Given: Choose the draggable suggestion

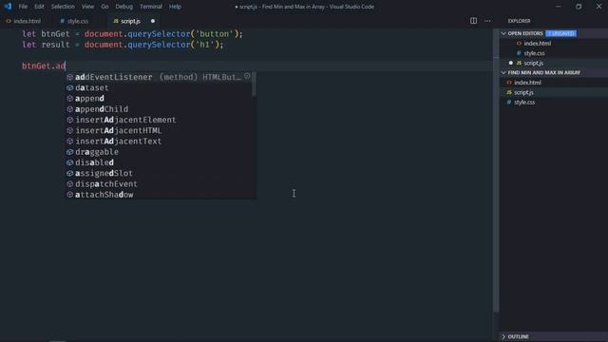Looking at the screenshot, I should pos(159,152).
